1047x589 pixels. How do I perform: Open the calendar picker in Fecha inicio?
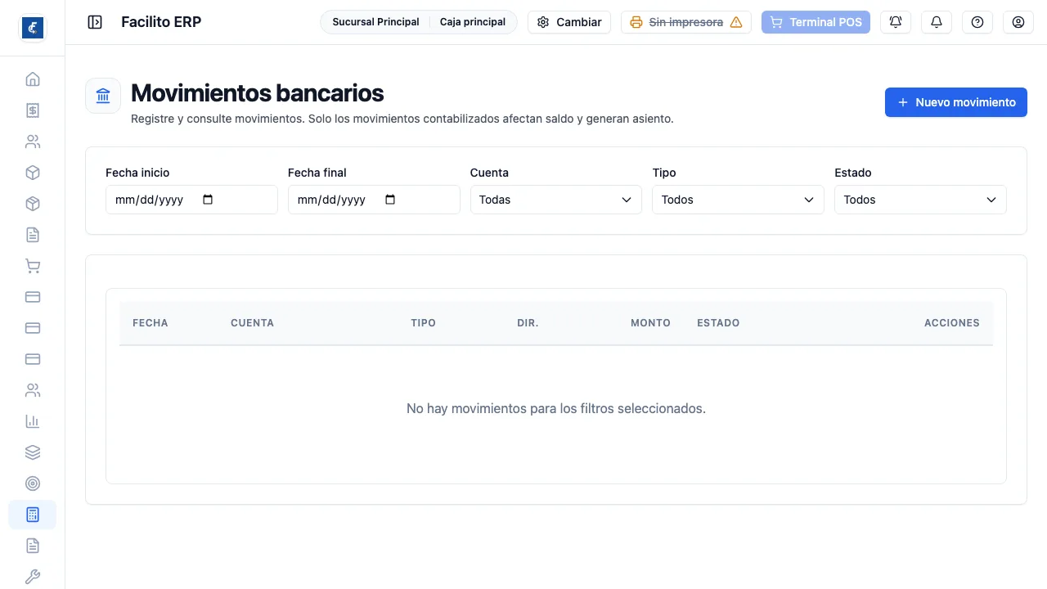click(208, 200)
